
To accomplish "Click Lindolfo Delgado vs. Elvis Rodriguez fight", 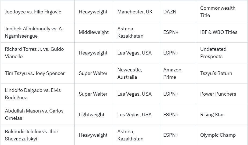I will (33, 94).
